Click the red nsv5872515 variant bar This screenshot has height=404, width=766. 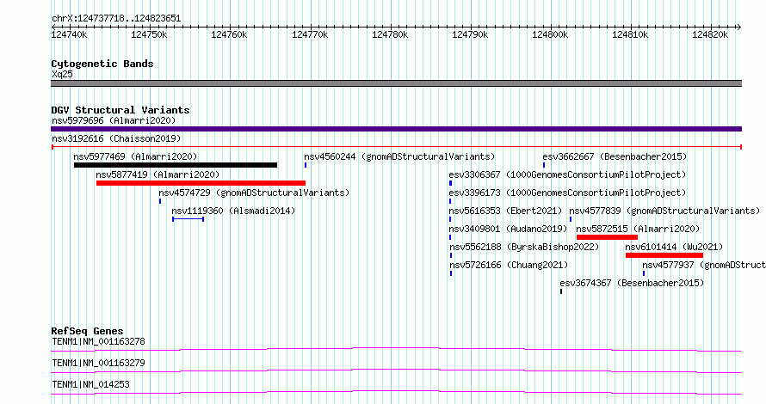click(608, 237)
